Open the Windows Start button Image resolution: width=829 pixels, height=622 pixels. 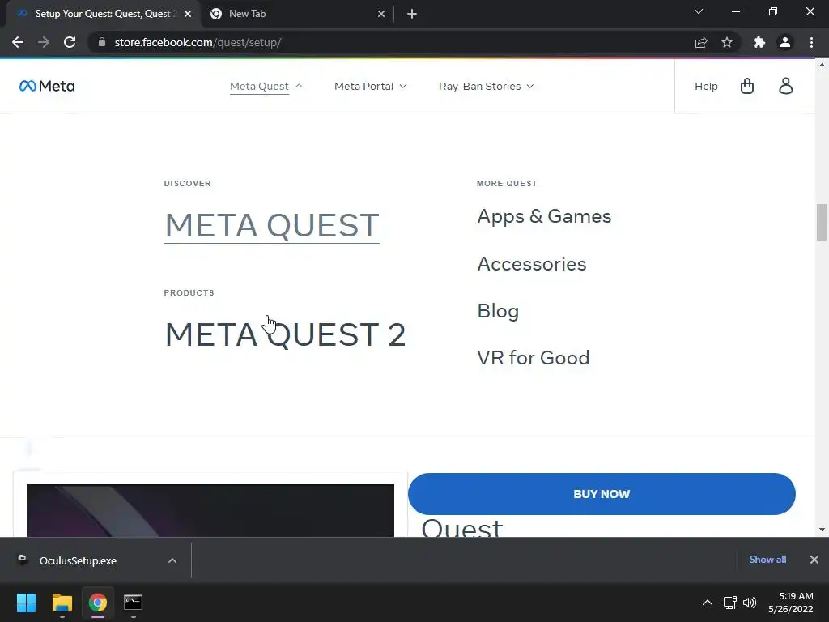point(26,603)
